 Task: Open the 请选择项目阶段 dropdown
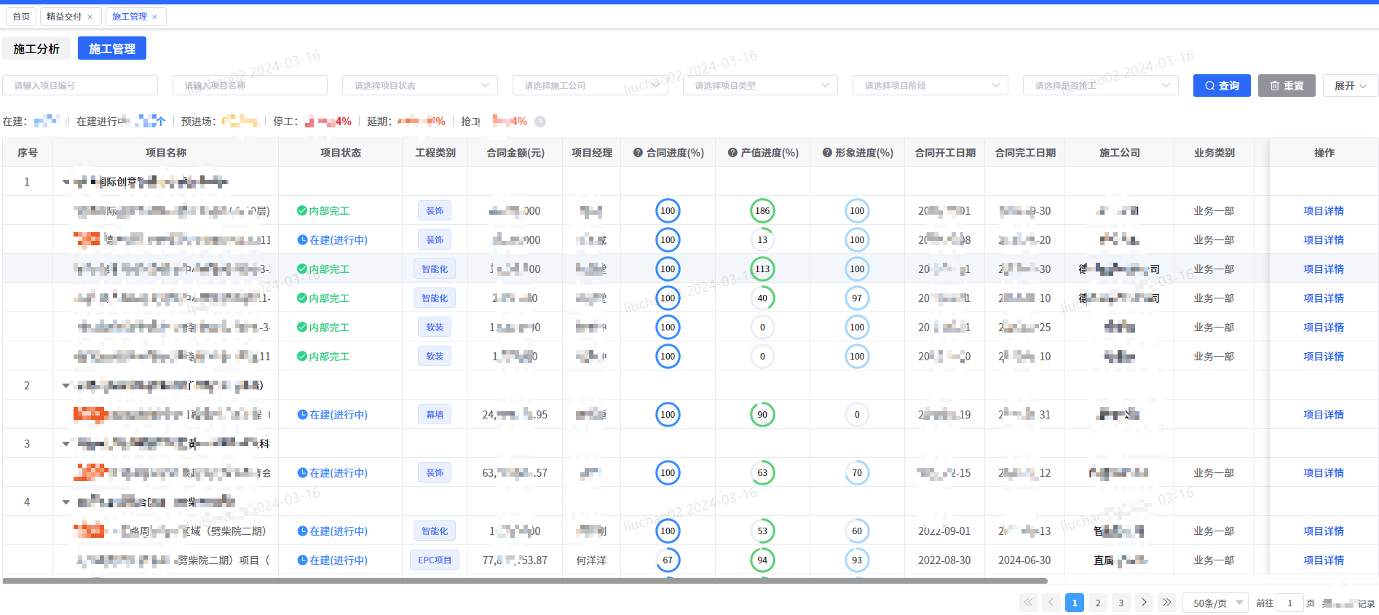click(x=930, y=85)
